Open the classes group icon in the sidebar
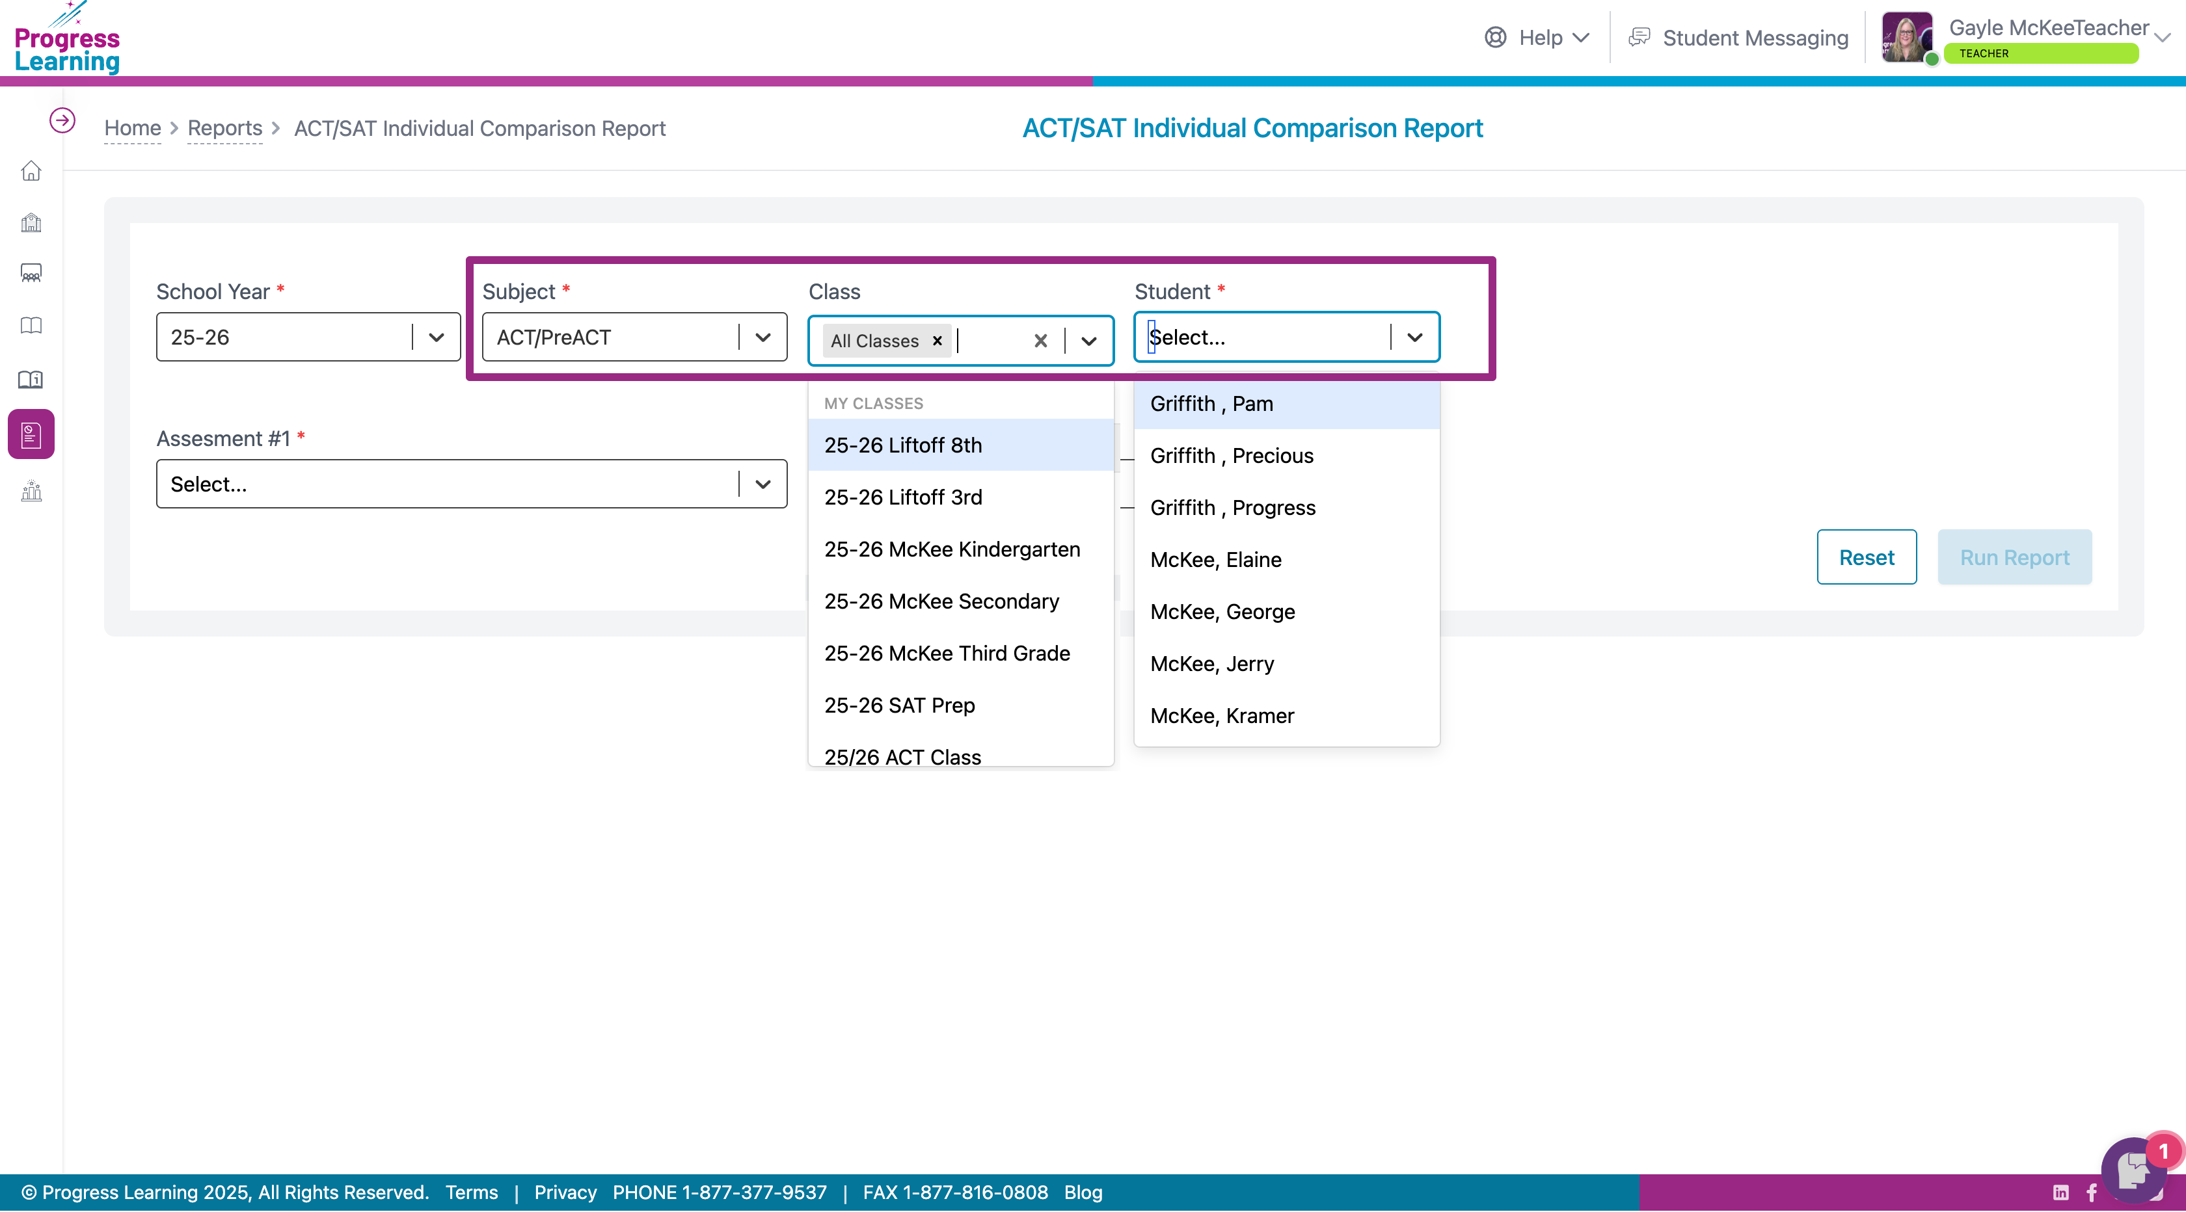This screenshot has height=1212, width=2186. 31,273
